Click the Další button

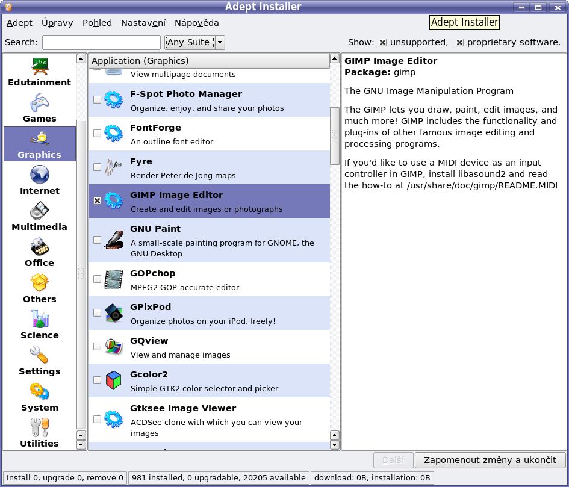click(x=393, y=460)
